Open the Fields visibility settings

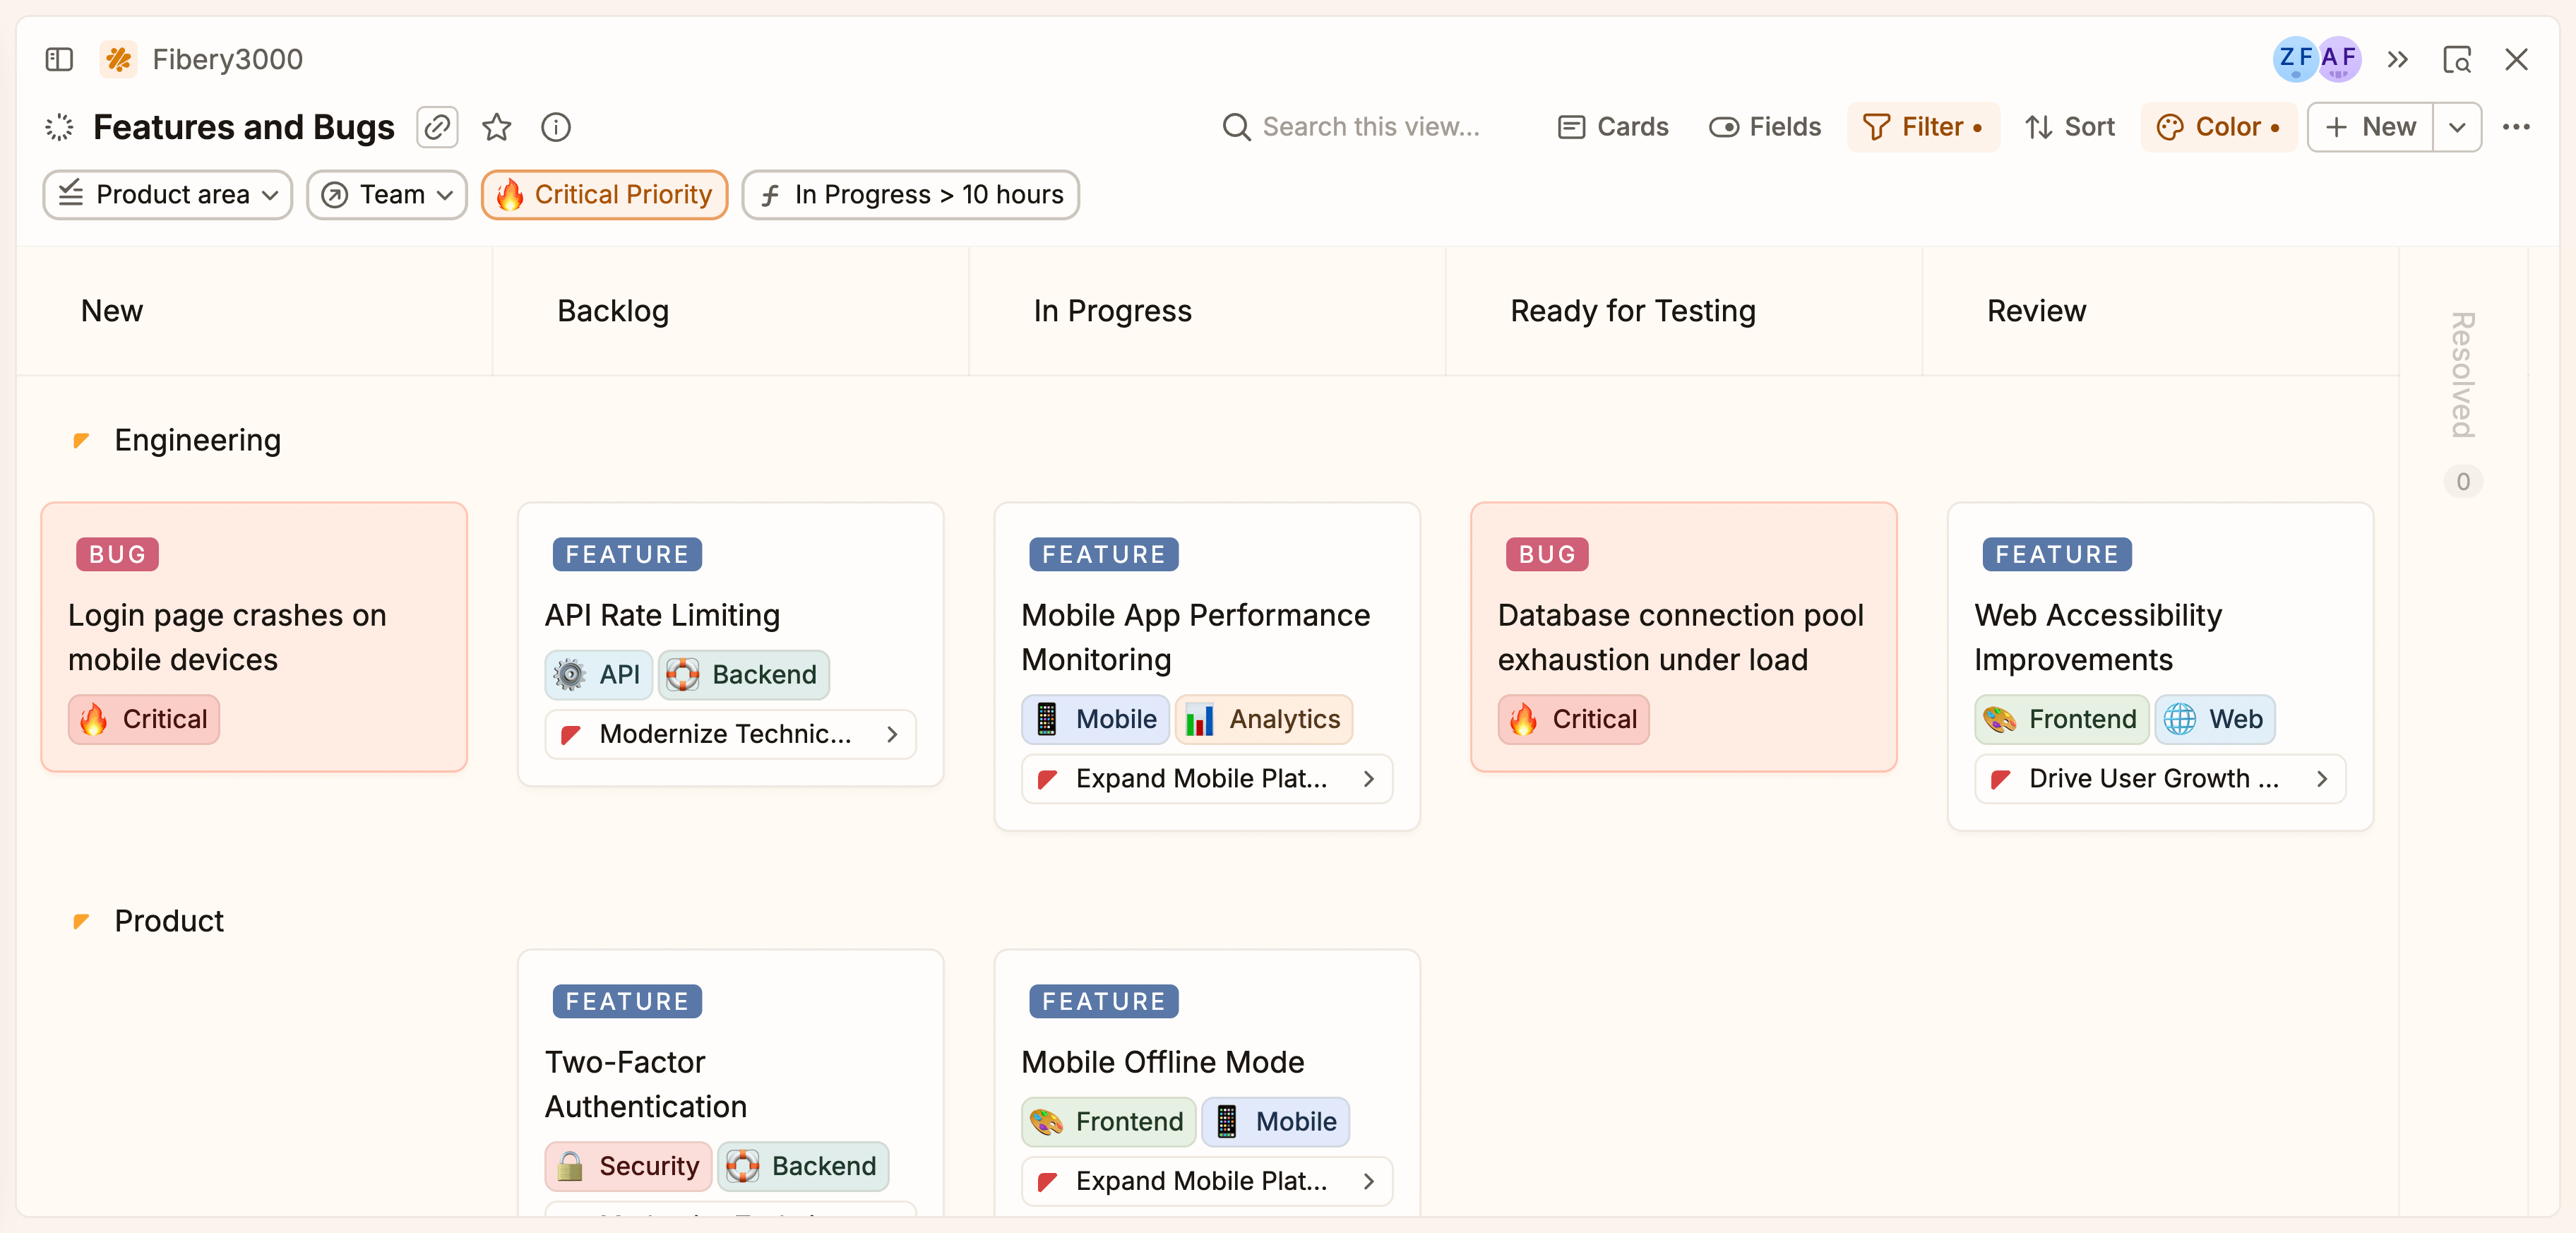pyautogui.click(x=1765, y=127)
